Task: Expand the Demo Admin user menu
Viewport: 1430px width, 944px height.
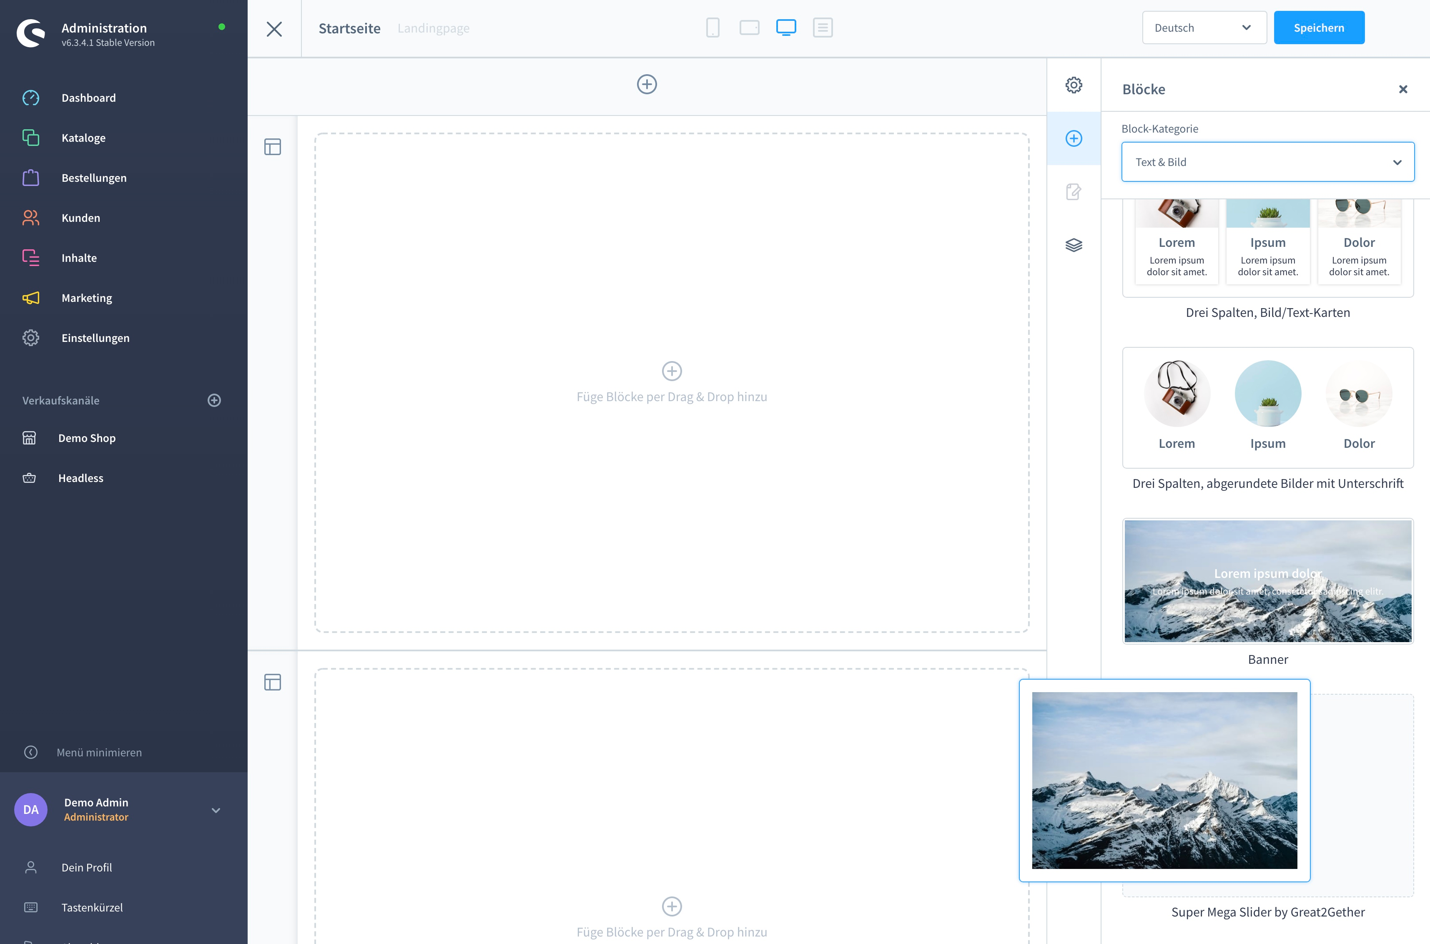Action: (x=216, y=810)
